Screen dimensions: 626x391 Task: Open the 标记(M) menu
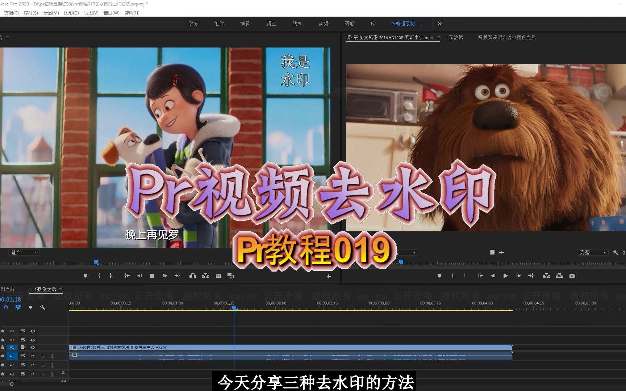point(51,13)
